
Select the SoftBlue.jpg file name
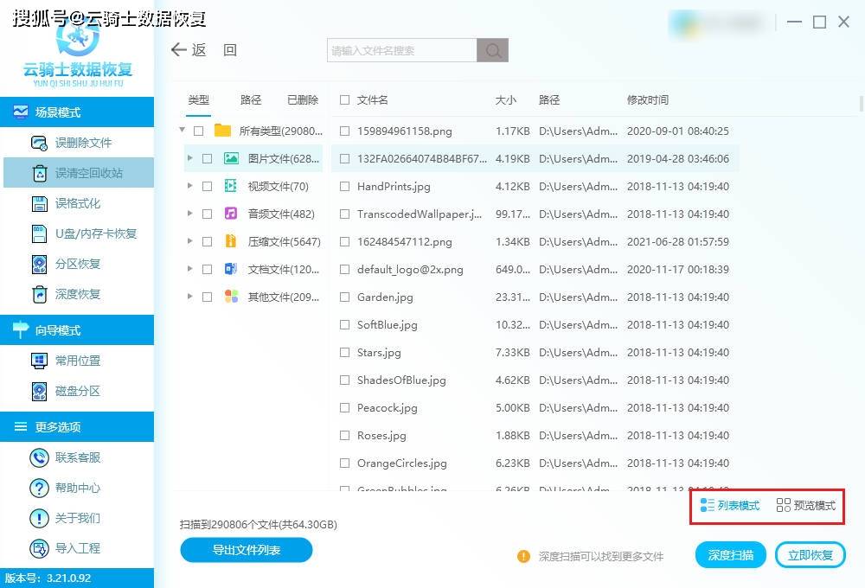tap(388, 325)
